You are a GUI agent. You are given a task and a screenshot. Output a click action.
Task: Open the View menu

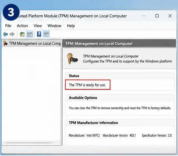[x=38, y=26]
